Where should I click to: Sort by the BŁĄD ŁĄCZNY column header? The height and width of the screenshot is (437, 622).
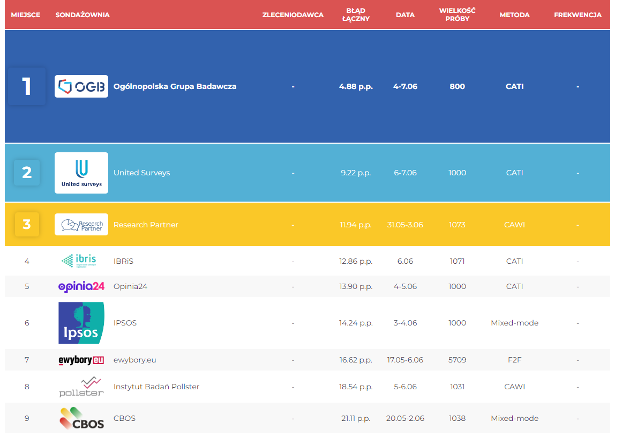click(356, 14)
